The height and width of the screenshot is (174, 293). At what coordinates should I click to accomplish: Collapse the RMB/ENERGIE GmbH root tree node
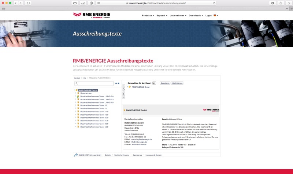[x=75, y=90]
